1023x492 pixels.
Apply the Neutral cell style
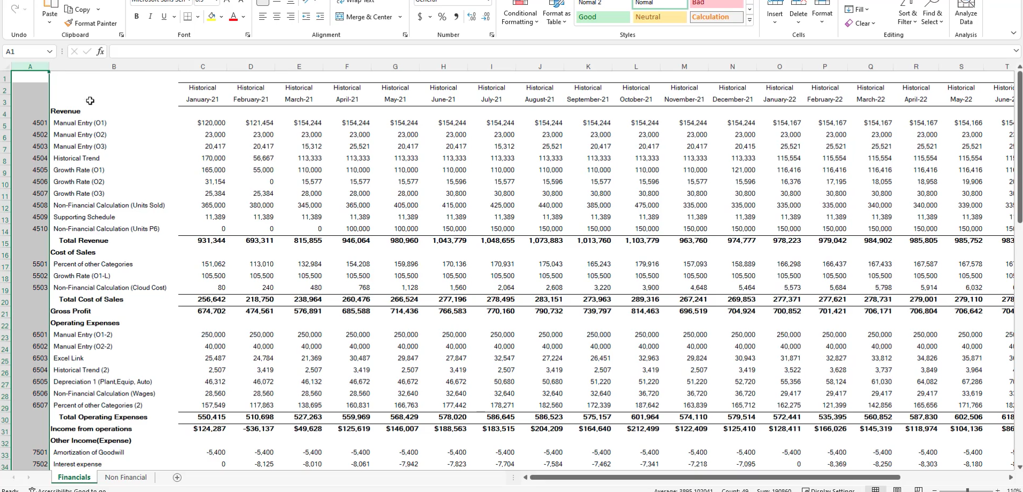click(660, 17)
